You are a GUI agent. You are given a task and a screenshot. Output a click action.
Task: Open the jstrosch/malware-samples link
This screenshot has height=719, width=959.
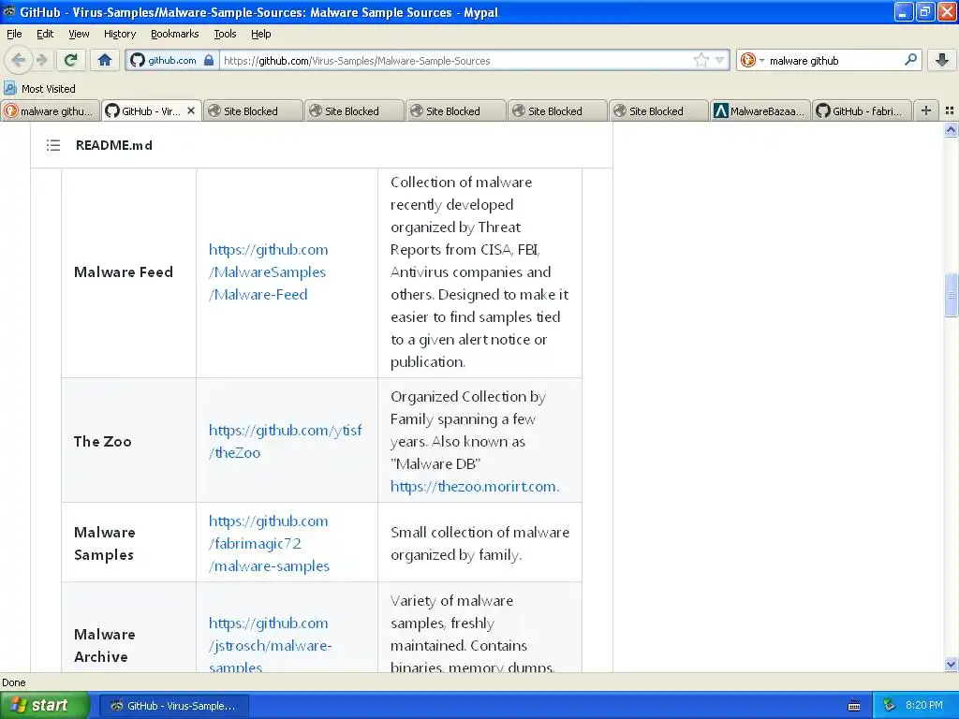pyautogui.click(x=270, y=645)
